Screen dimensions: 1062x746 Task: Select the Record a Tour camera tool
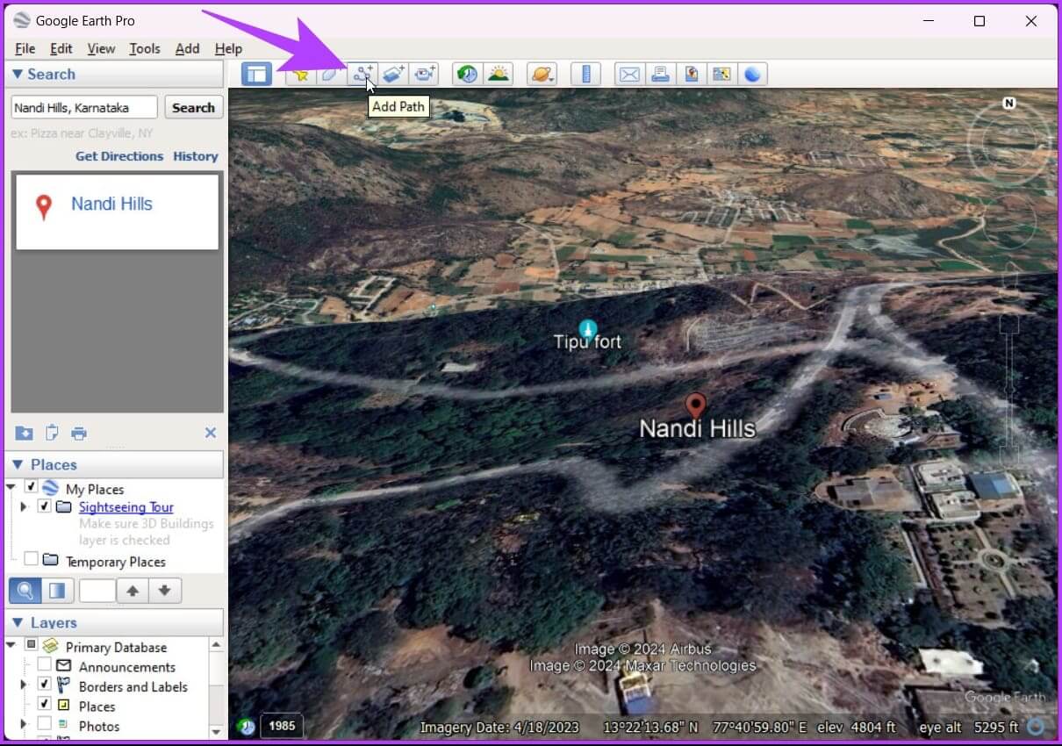pos(425,75)
